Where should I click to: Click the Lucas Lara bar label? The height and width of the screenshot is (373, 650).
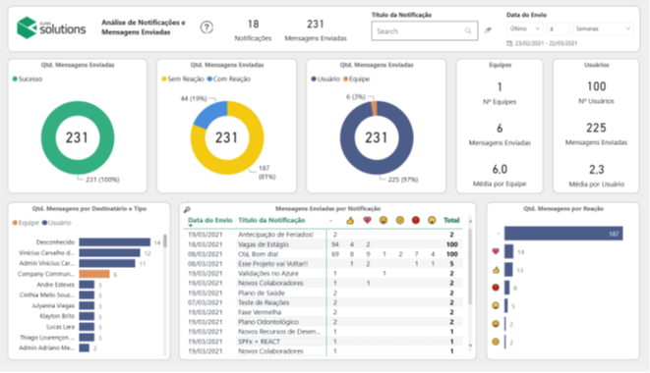[x=61, y=327]
